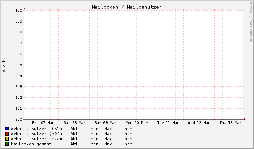
Task: Click the red arrow at x-axis end
Action: [x=245, y=119]
